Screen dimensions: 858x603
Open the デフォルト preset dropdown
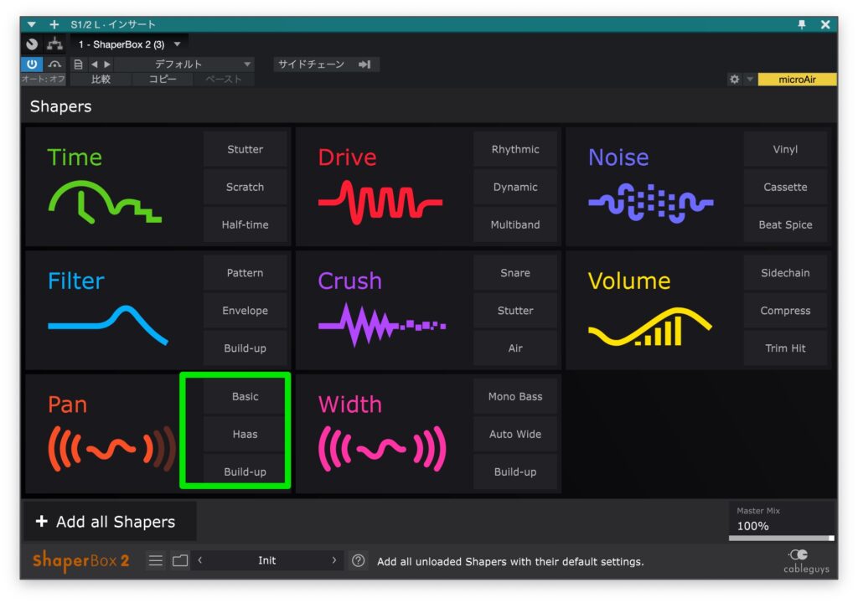point(184,64)
